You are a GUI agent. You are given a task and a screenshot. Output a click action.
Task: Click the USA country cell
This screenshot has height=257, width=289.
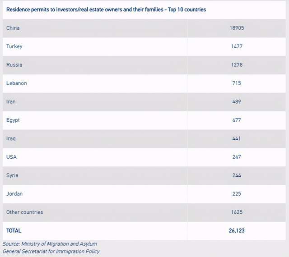(12, 157)
